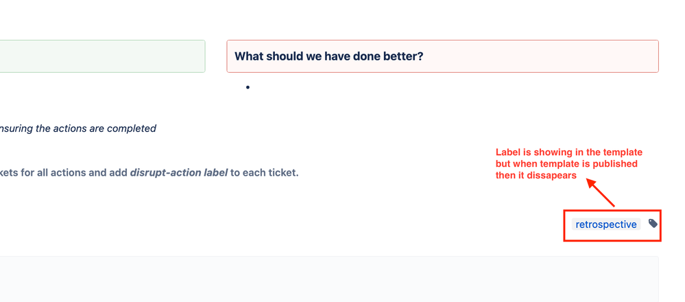Click the red arrow pointing at annotation
Screen dimensions: 685x302
(x=601, y=193)
